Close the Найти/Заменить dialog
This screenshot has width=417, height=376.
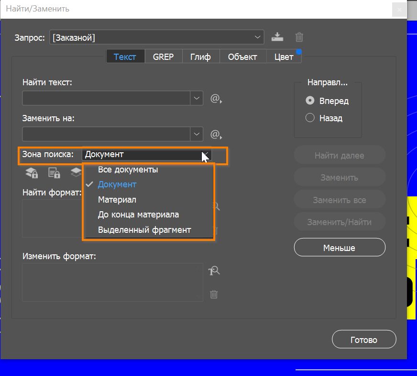tap(399, 10)
